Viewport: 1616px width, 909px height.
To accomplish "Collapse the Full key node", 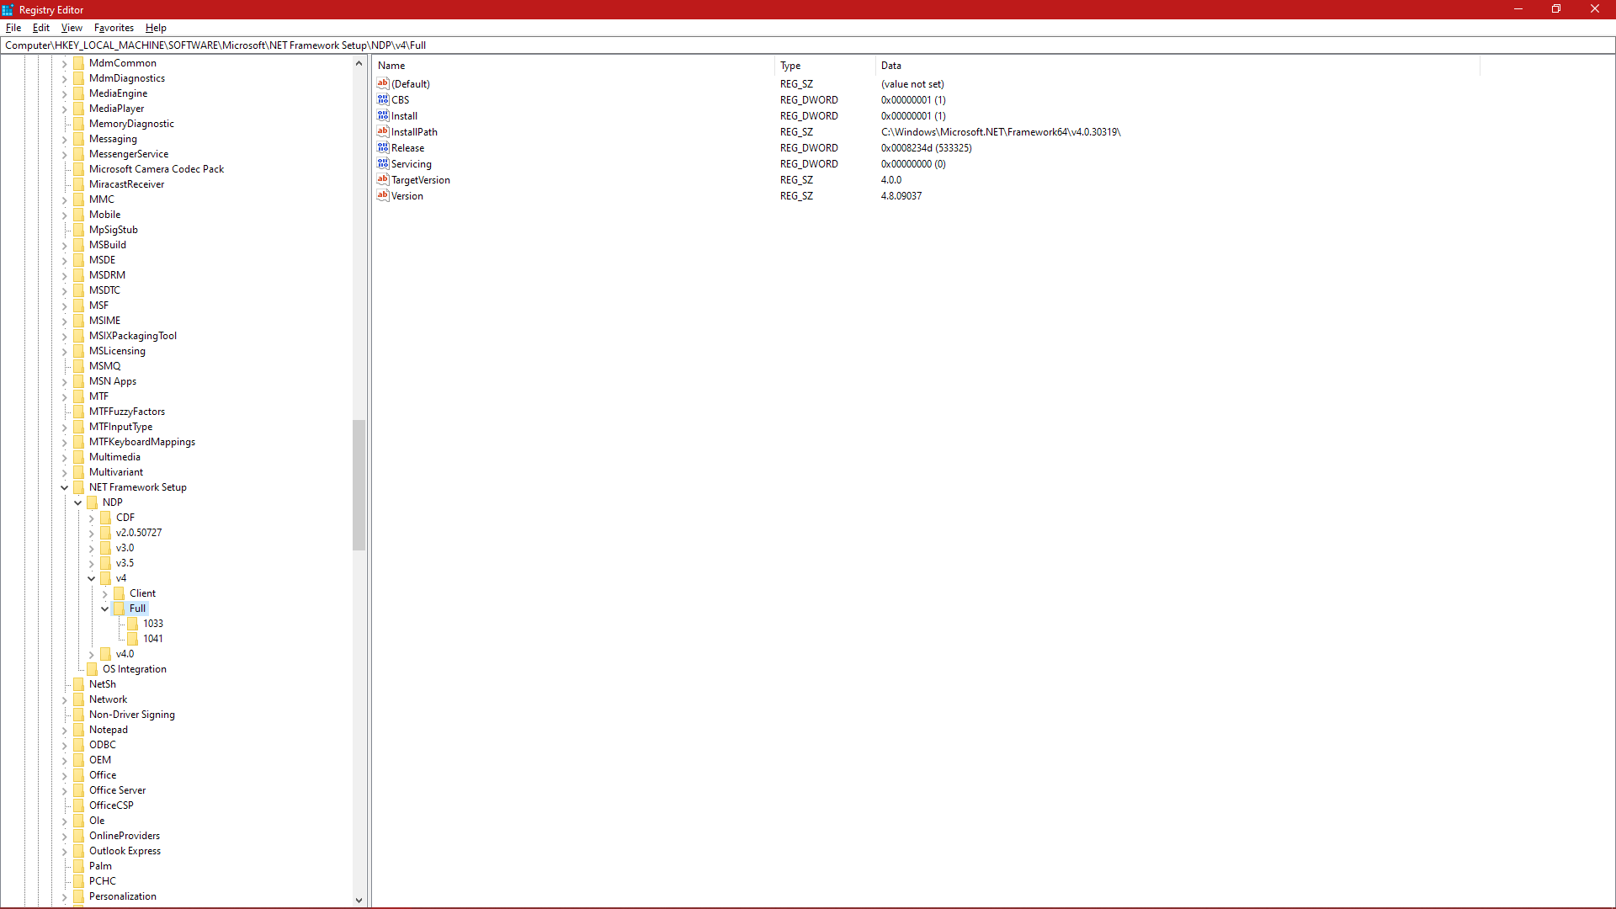I will (105, 609).
